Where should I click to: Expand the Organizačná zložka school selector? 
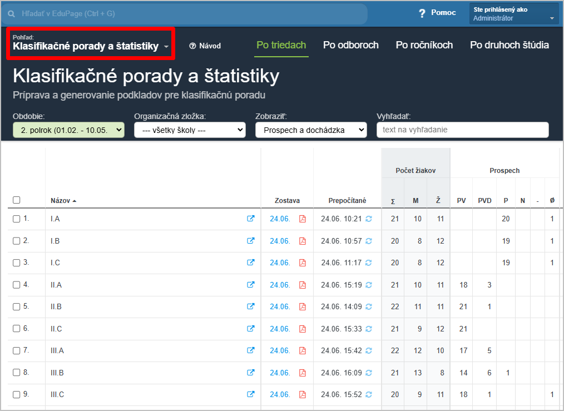(190, 130)
